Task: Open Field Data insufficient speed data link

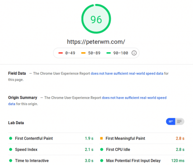Action: point(127,73)
